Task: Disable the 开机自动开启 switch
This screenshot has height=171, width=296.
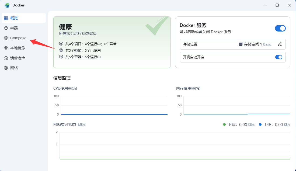Action: pos(278,57)
